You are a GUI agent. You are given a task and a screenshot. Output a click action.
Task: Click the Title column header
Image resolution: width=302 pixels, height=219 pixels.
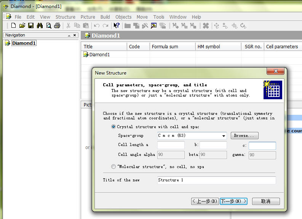pyautogui.click(x=104, y=46)
